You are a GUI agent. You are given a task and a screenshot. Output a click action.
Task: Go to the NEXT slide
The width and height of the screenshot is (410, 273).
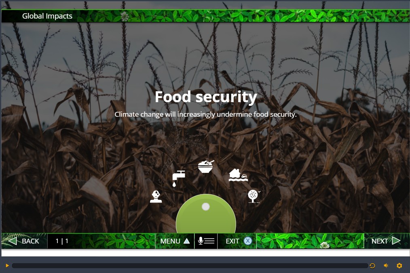click(x=386, y=241)
